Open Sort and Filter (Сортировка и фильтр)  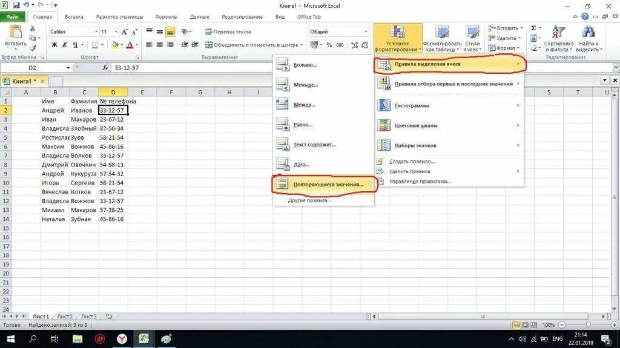[558, 38]
